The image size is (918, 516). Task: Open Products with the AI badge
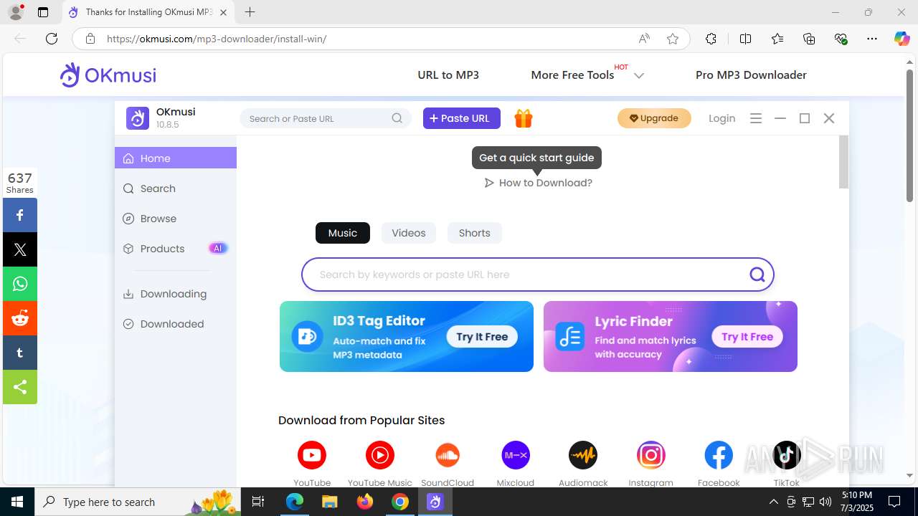176,249
